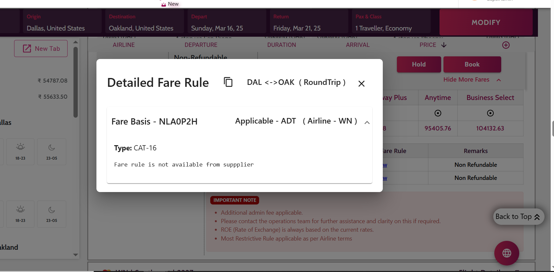Close the Detailed Fare Rule dialog
The width and height of the screenshot is (554, 272).
[x=361, y=84]
